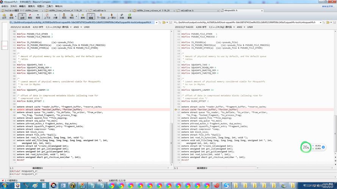
Task: Click the left #define BLOCK_OFFSET 2 line
Action: (x=31, y=101)
